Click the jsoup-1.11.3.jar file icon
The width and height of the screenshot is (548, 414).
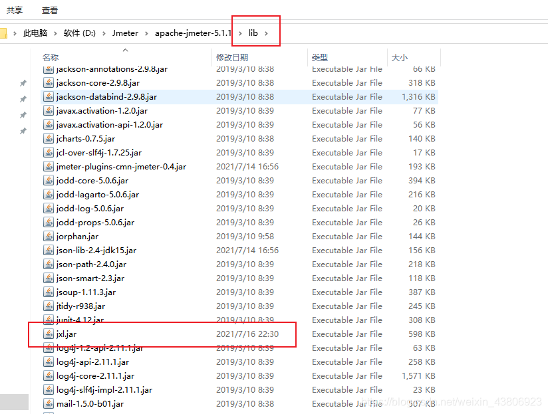[49, 292]
